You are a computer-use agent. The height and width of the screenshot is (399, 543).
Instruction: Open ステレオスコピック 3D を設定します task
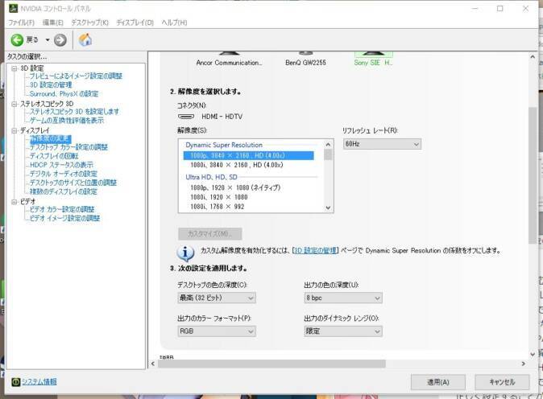[74, 112]
